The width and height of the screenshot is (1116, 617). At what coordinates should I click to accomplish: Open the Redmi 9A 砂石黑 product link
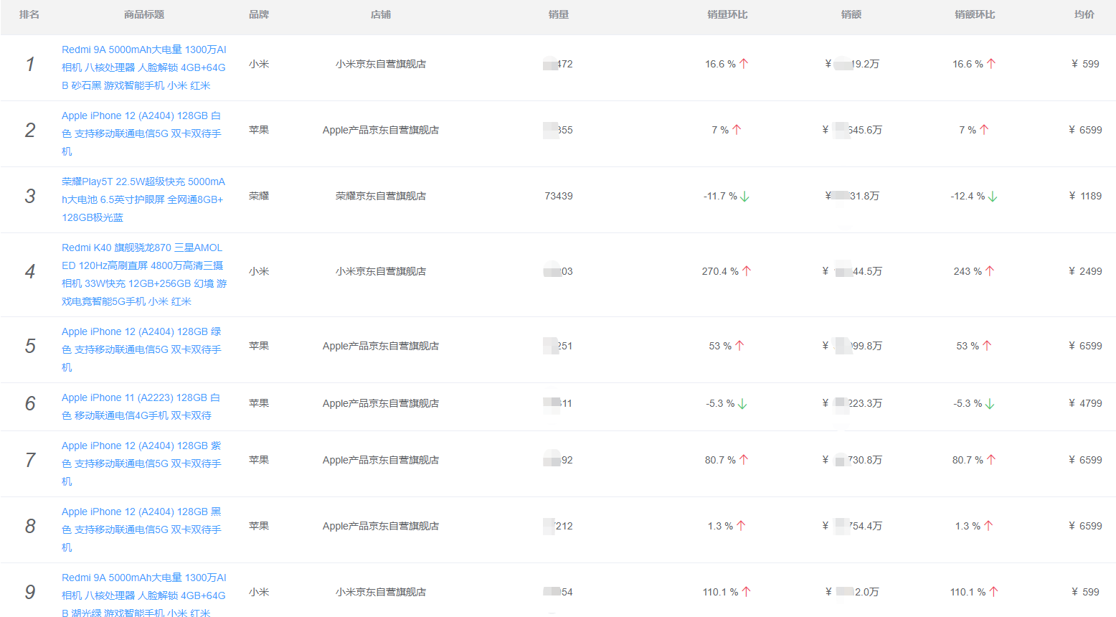(144, 67)
